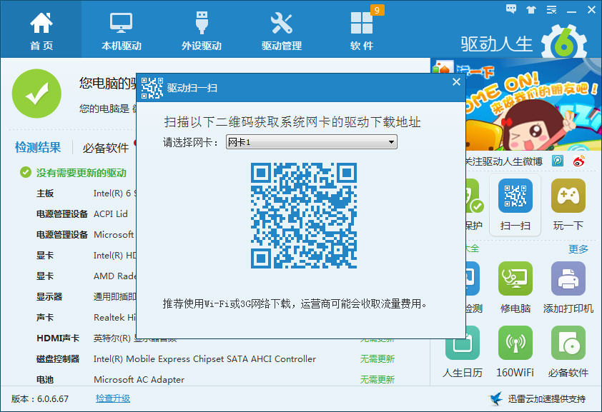Screen dimensions: 602x412
Task: Click the 更多 link in sidebar
Action: [x=578, y=249]
